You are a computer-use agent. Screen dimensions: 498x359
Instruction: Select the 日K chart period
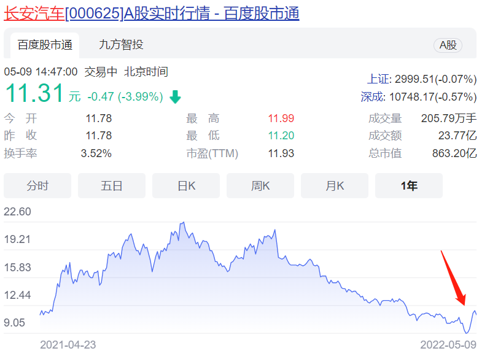click(186, 186)
